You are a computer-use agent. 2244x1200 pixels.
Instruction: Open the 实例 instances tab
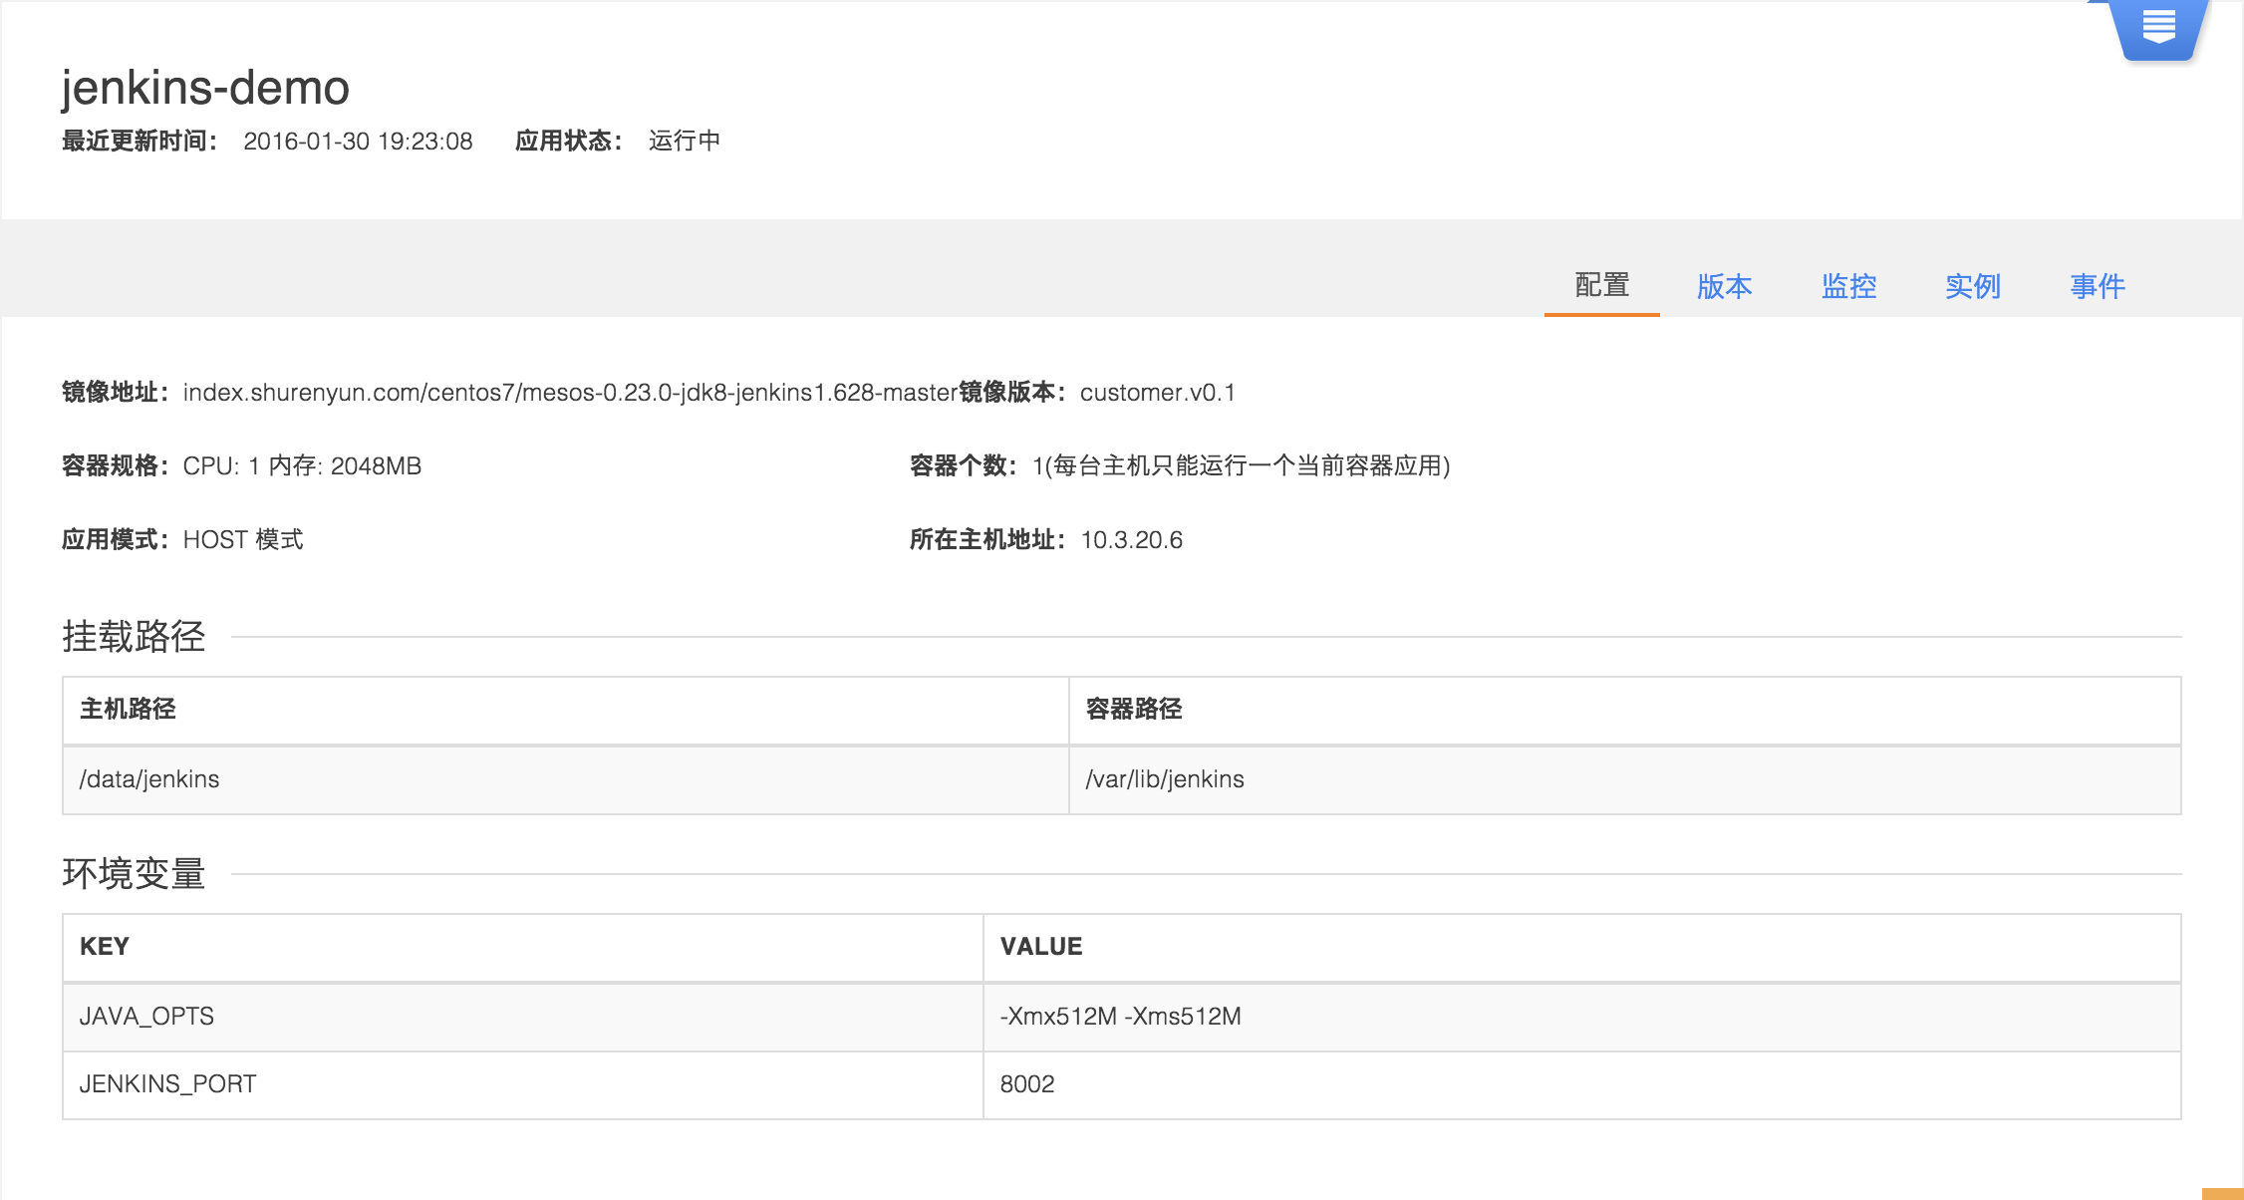click(1973, 286)
